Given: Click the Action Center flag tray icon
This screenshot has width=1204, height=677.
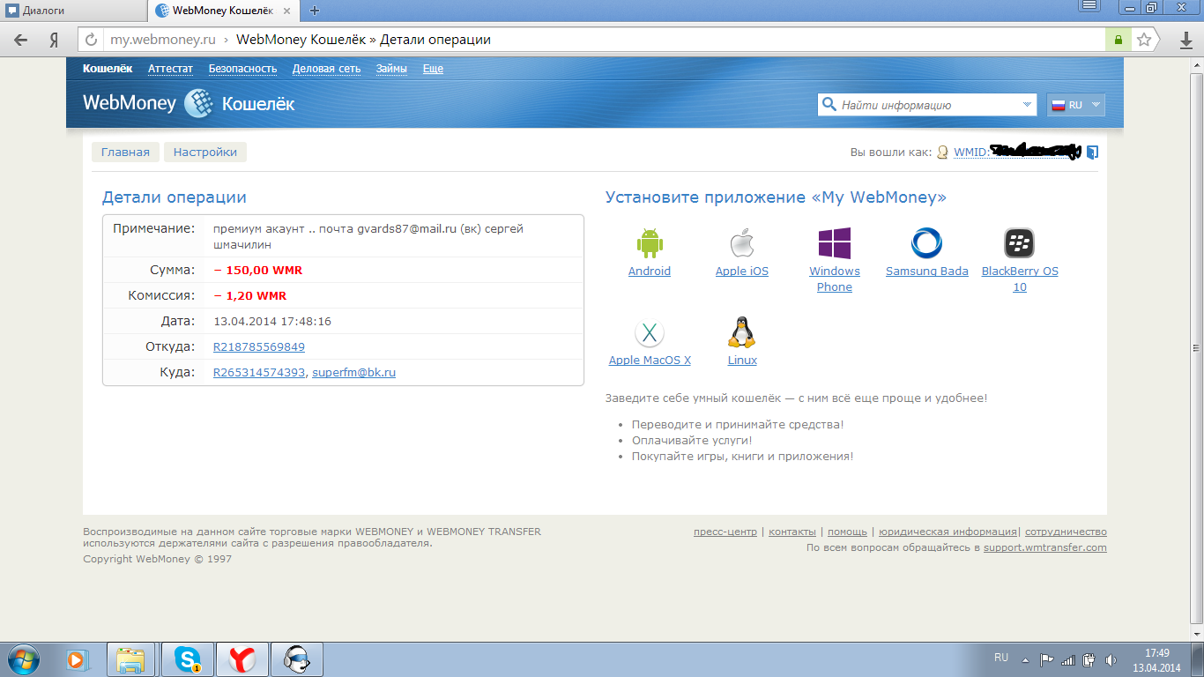Looking at the screenshot, I should [x=1047, y=659].
